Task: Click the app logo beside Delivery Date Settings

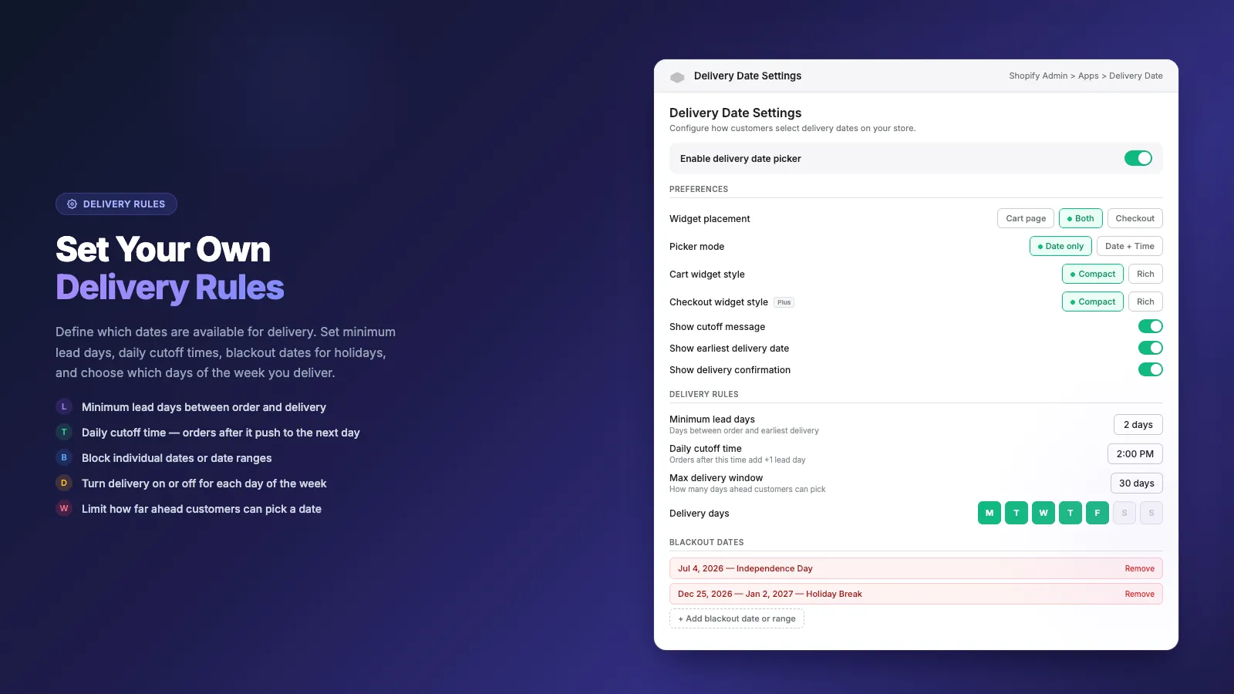Action: pyautogui.click(x=677, y=77)
